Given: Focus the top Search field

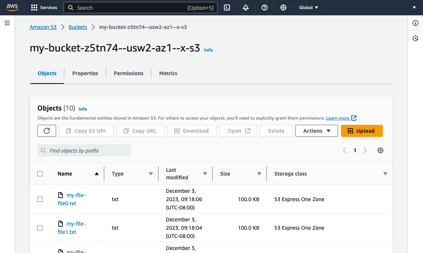Looking at the screenshot, I should pos(140,8).
